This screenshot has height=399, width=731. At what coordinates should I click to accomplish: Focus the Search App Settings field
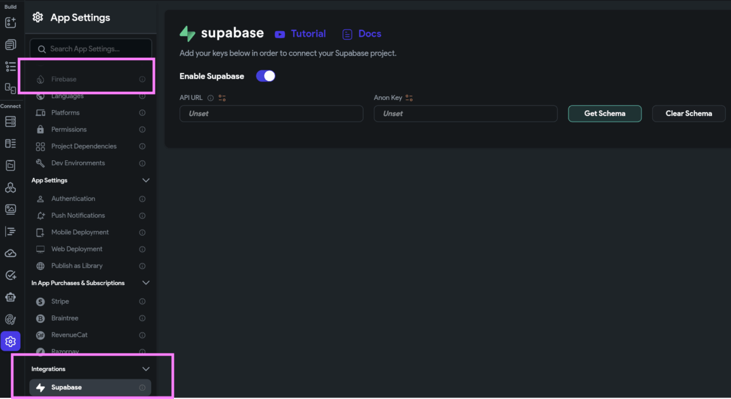pyautogui.click(x=91, y=49)
